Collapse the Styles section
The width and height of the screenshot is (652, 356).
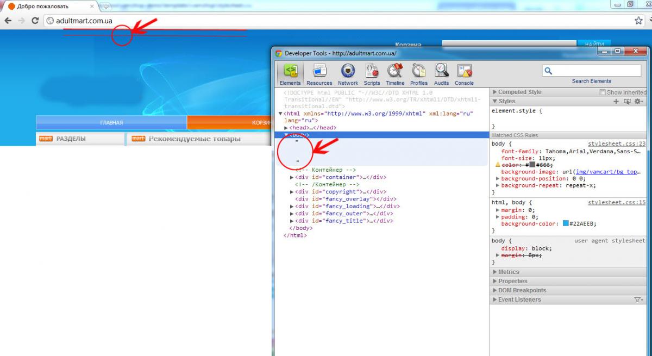tap(495, 102)
